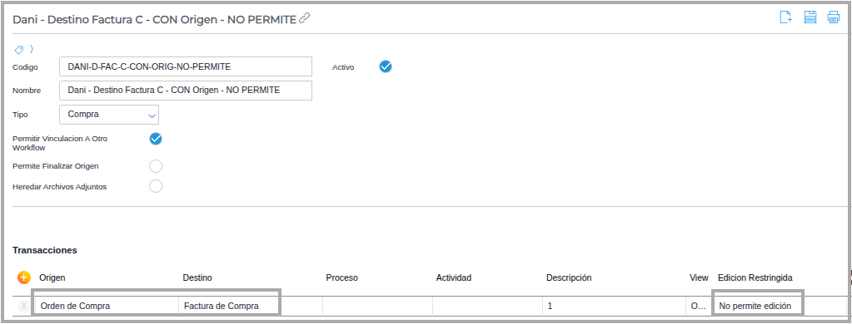Screen dimensions: 852x324
Task: Add transaction with orange plus icon
Action: 24,277
